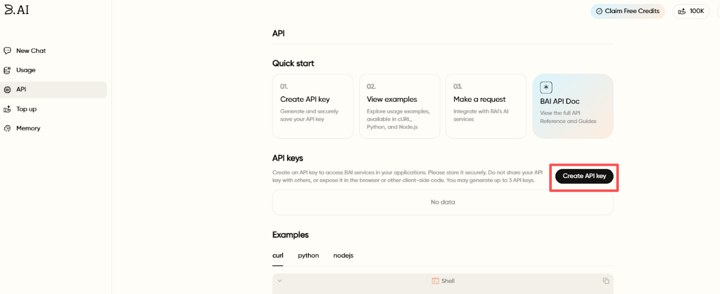Open the View examples quick start card

pos(399,106)
